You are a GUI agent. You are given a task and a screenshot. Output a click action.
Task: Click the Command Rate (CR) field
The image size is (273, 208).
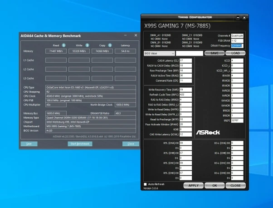[185, 80]
